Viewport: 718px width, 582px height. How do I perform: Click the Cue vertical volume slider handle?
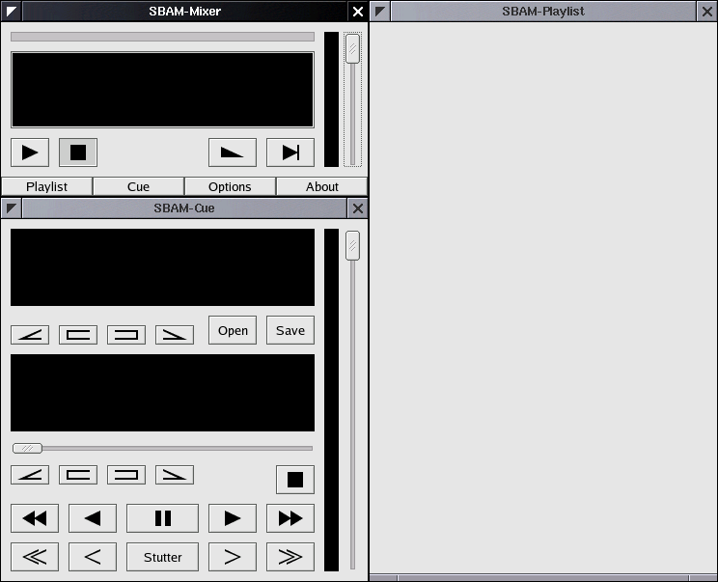pos(352,246)
